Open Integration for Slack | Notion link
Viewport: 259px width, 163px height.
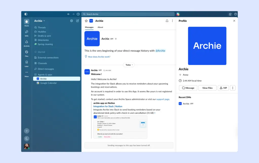pyautogui.click(x=108, y=106)
